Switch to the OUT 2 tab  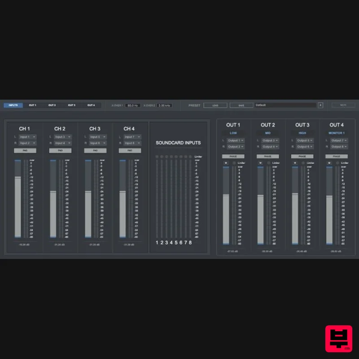click(52, 105)
